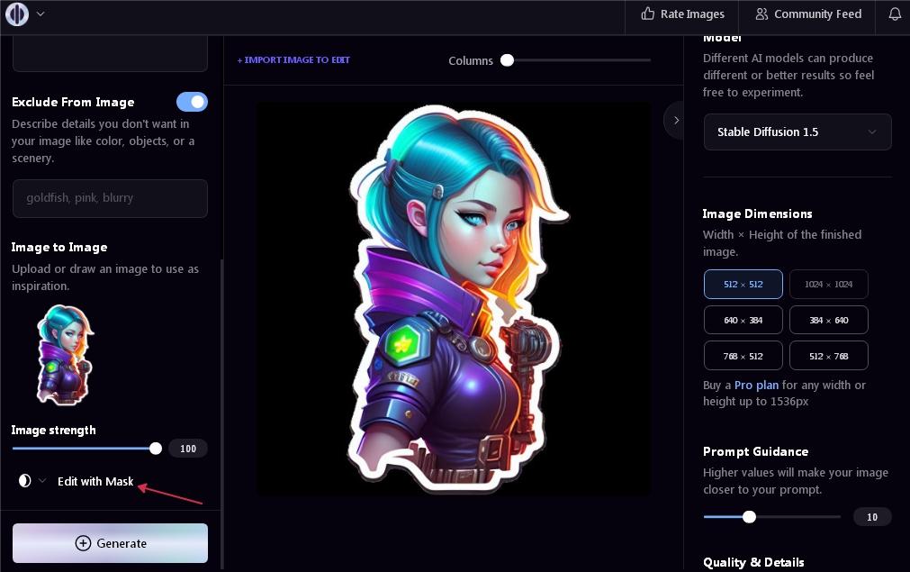Screen dimensions: 910x572
Task: Click the Prompt Guidance slider handle
Action: click(x=749, y=517)
